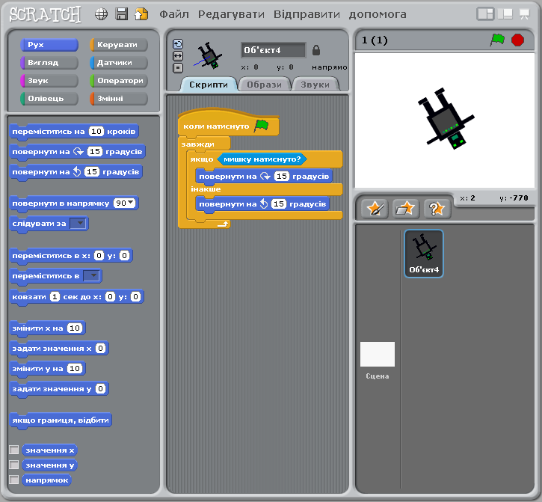Screen dimensions: 542x502
Task: Enable the напрямок checkbox
Action: tap(13, 480)
